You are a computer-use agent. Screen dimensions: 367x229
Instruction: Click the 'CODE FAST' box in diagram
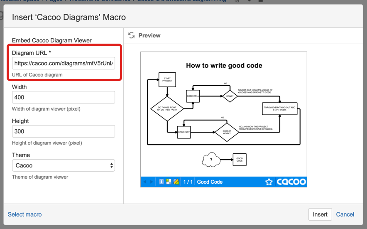tap(184, 132)
